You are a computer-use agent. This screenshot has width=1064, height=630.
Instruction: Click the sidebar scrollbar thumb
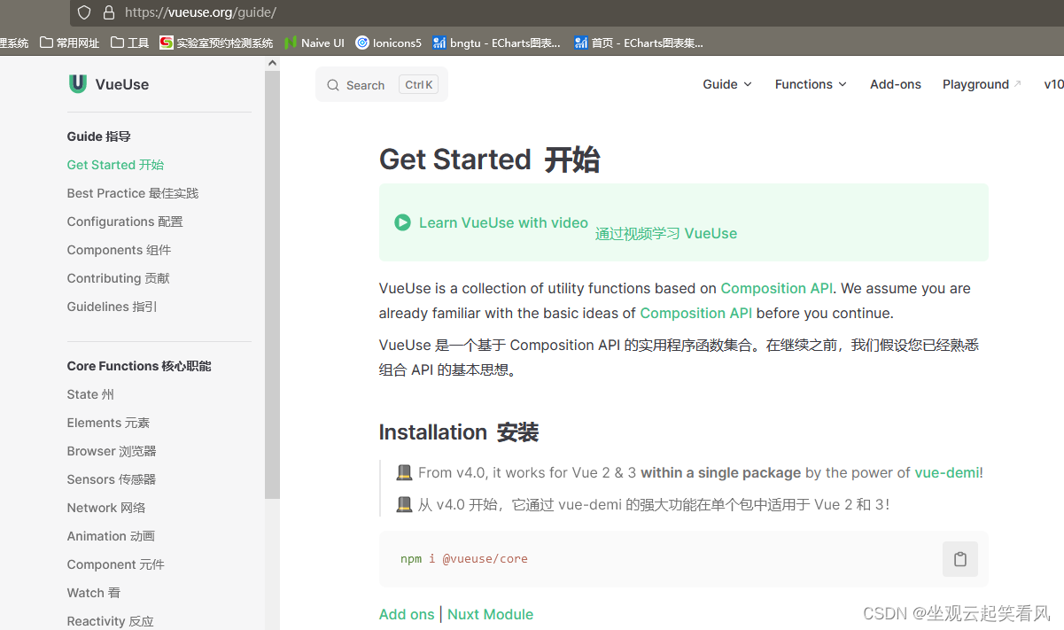[272, 284]
